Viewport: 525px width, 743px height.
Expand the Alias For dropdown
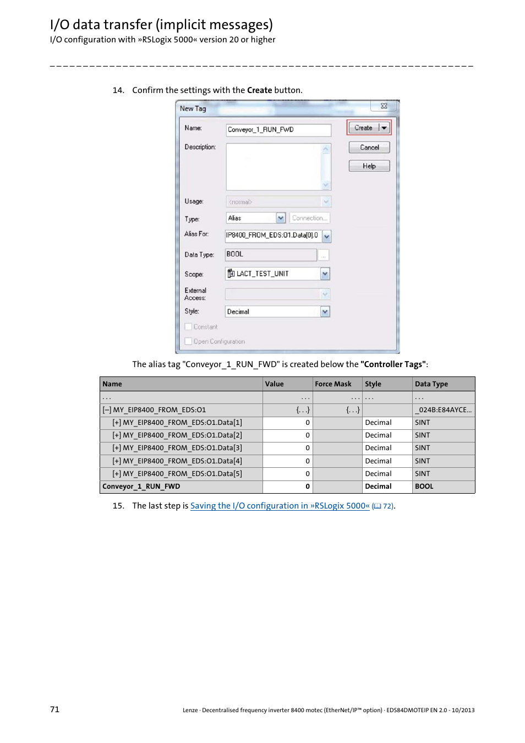(x=326, y=236)
